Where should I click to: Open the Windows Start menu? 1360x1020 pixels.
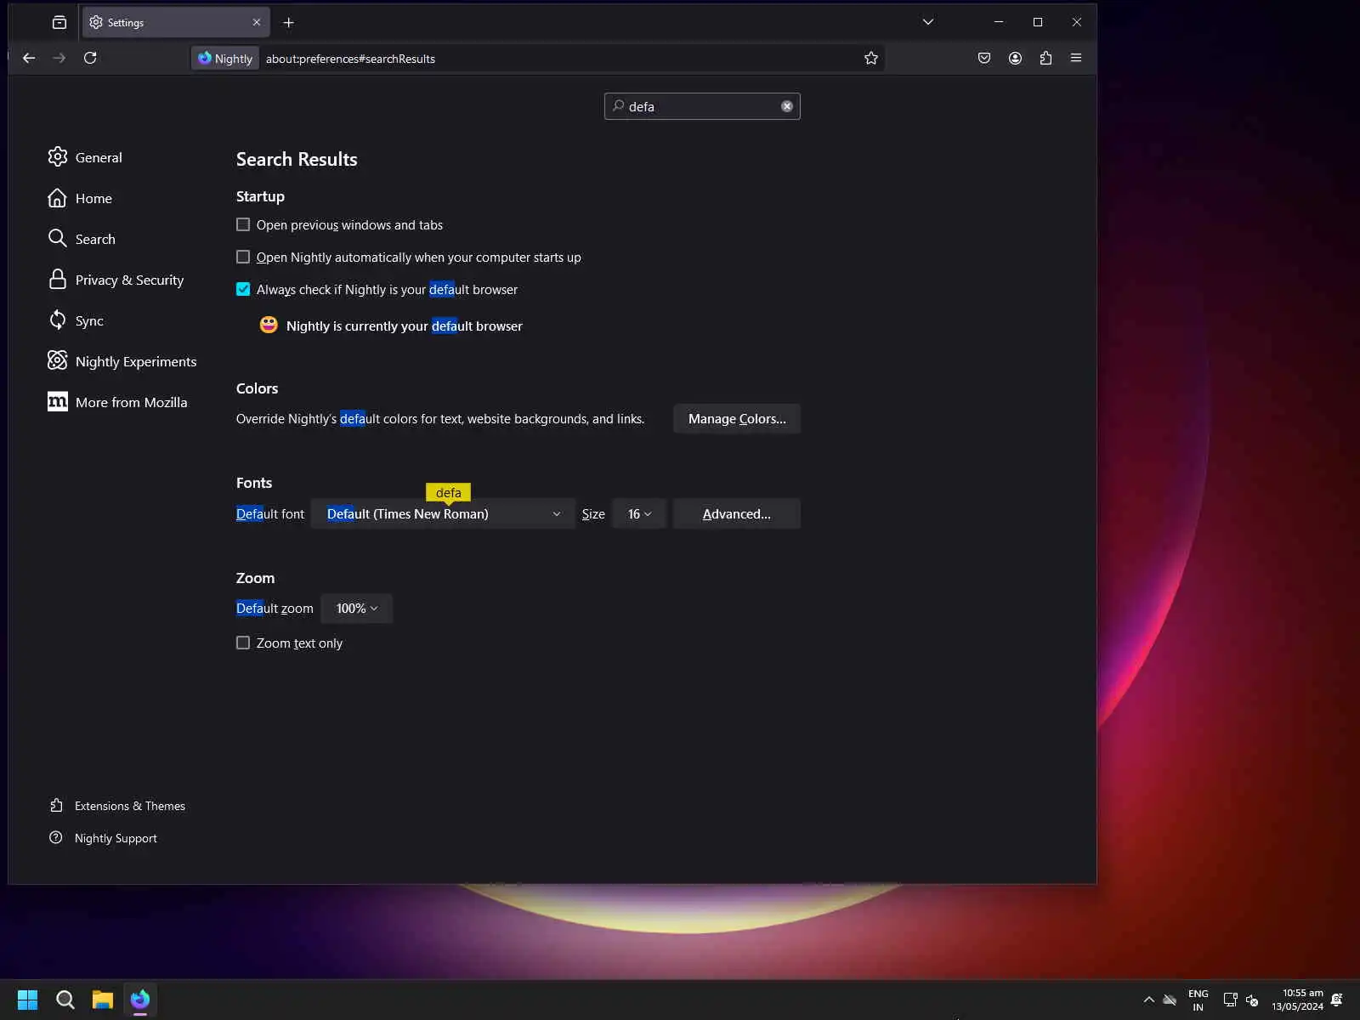tap(27, 1000)
